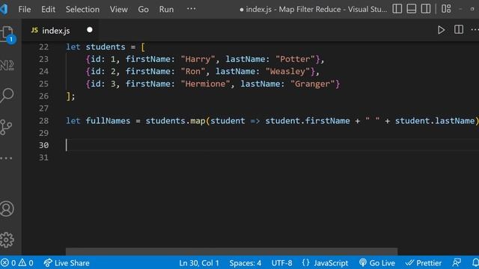Viewport: 479px width, 269px height.
Task: Expand the hidden menus ellipsis in menu bar
Action: tap(192, 9)
